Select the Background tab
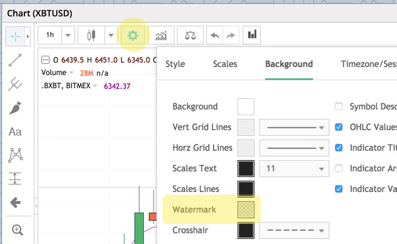This screenshot has height=244, width=397. click(x=289, y=64)
